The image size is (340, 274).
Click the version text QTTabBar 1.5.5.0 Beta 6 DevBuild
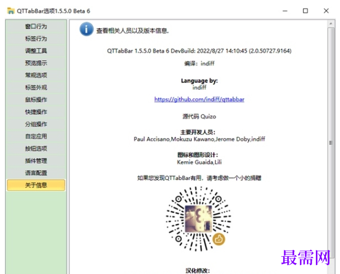click(x=199, y=51)
